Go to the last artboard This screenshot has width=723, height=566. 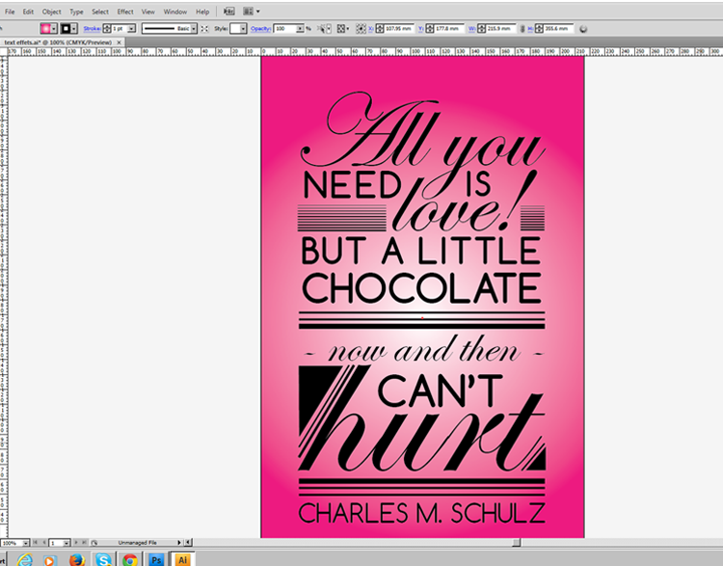pyautogui.click(x=85, y=543)
